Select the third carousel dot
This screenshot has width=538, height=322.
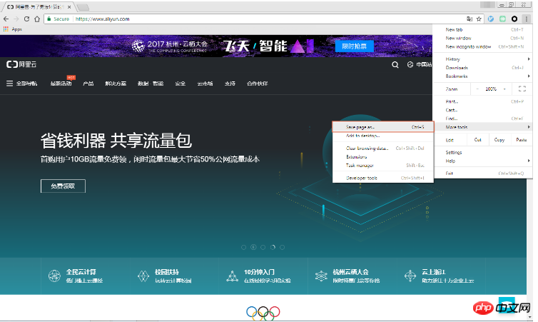263,247
